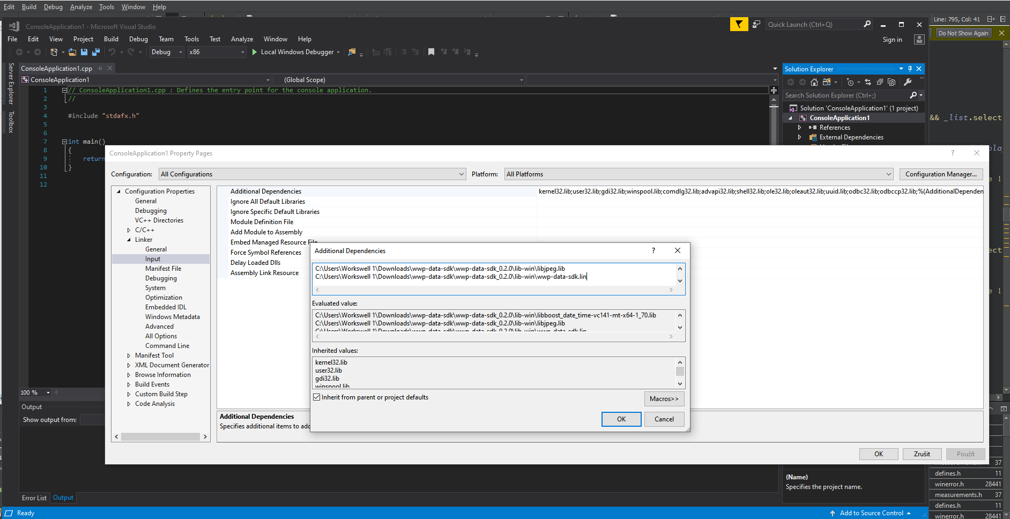Viewport: 1010px width, 519px height.
Task: Click the Quick Launch magnifier icon
Action: tap(867, 24)
